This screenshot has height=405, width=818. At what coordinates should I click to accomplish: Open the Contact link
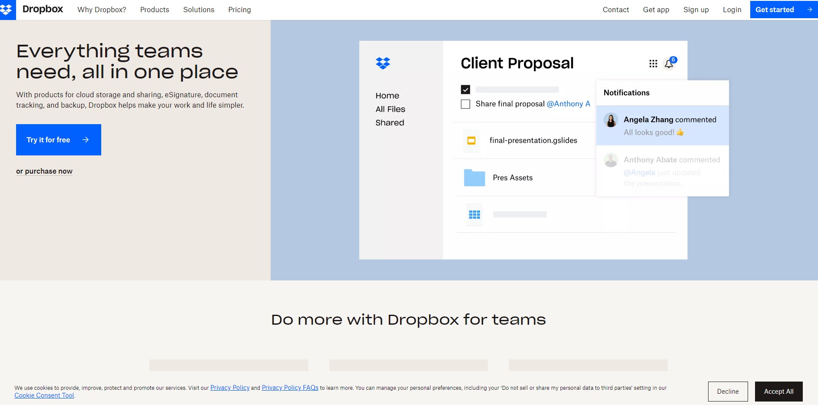pyautogui.click(x=616, y=10)
